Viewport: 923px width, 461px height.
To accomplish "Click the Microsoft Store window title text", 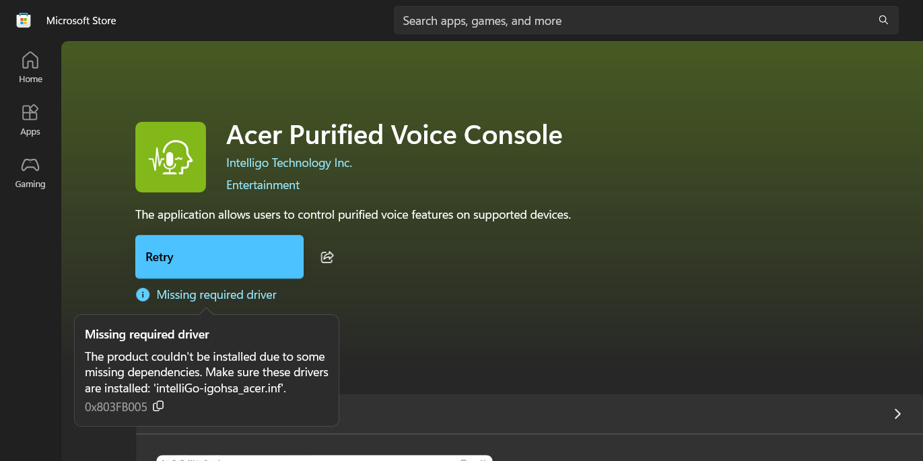I will tap(81, 20).
